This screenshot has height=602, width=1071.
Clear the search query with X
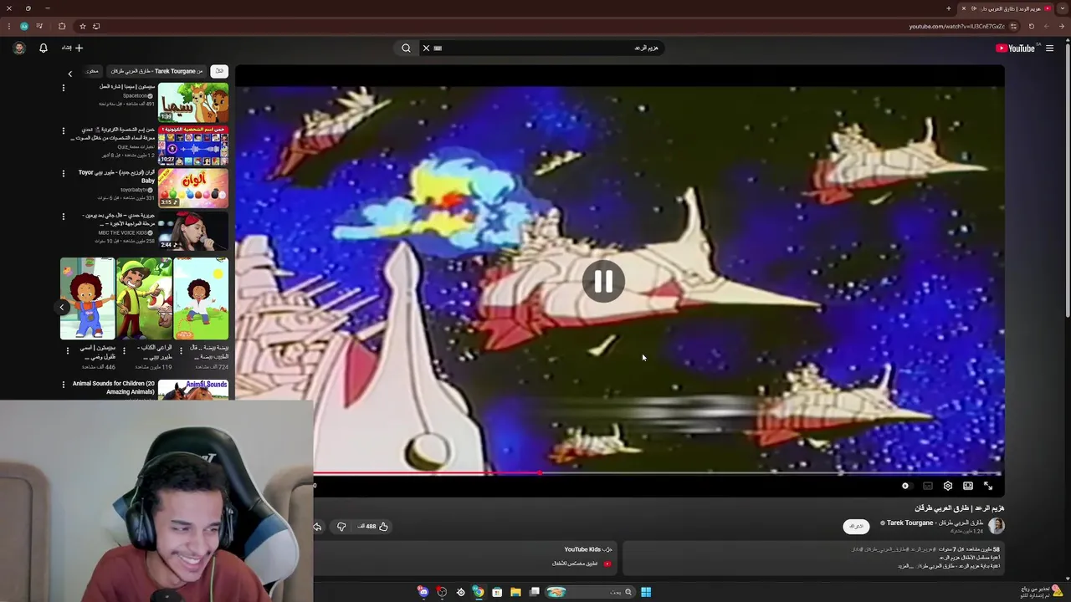tap(426, 48)
